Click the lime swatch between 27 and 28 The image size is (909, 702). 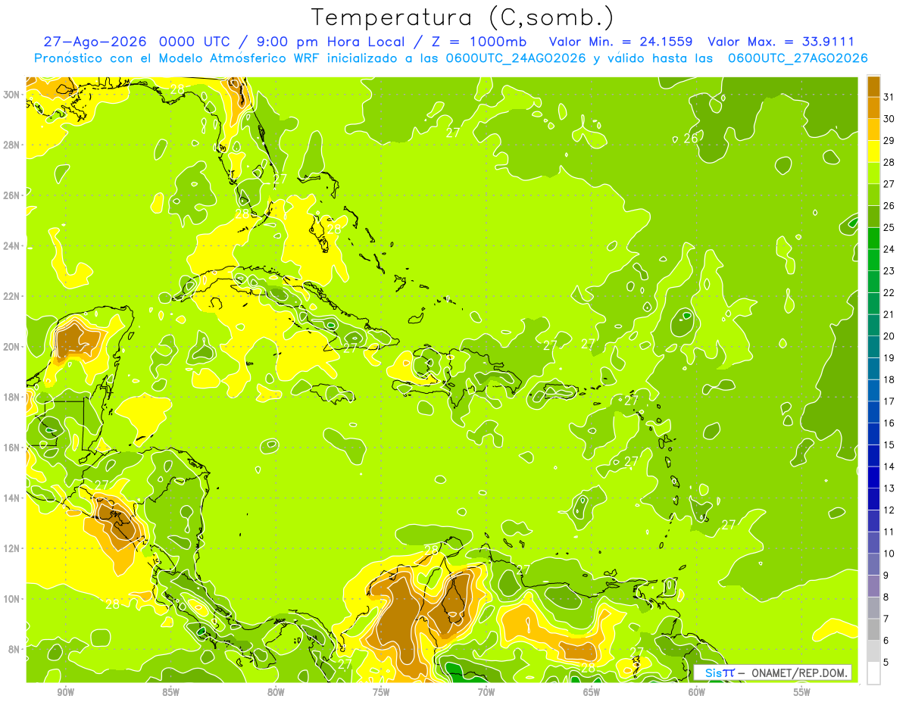pyautogui.click(x=873, y=173)
